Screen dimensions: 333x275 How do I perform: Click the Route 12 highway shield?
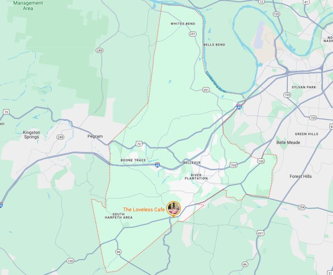click(262, 2)
